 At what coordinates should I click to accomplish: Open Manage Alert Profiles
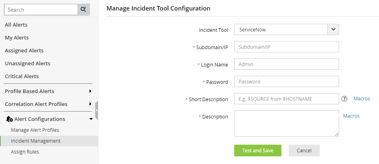35,130
